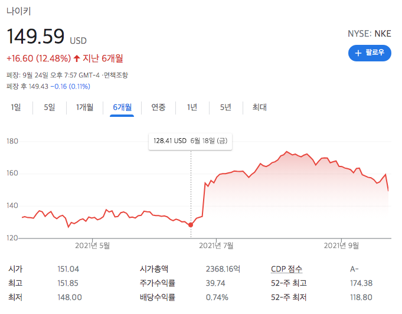Click the 배당수익률 value 0.74%
Viewport: 402px width, 314px height.
pos(217,297)
